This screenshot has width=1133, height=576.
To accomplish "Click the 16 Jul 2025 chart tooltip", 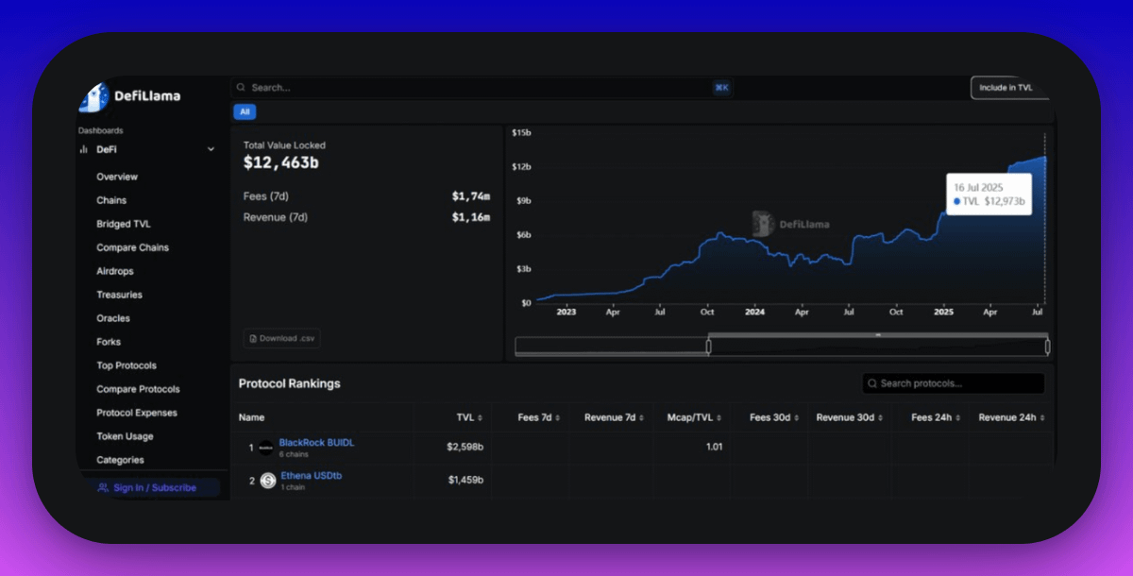I will [989, 195].
